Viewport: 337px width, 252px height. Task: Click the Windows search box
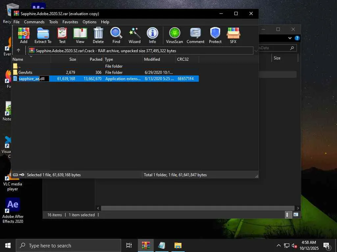tap(68, 245)
